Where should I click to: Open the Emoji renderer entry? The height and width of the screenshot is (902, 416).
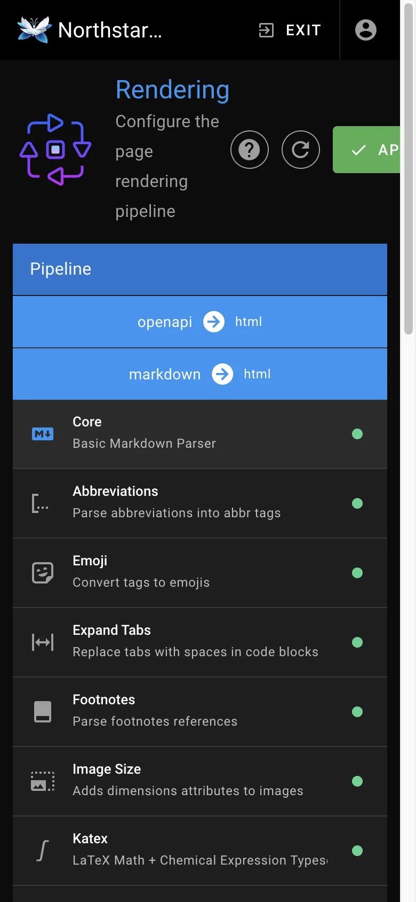tap(200, 573)
